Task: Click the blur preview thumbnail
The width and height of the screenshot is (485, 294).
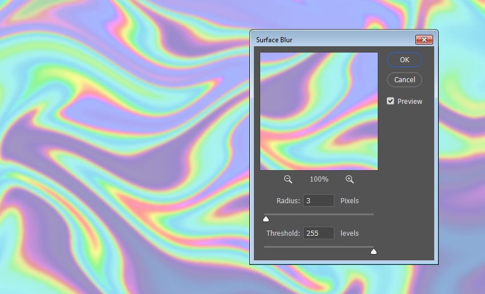Action: 319,111
